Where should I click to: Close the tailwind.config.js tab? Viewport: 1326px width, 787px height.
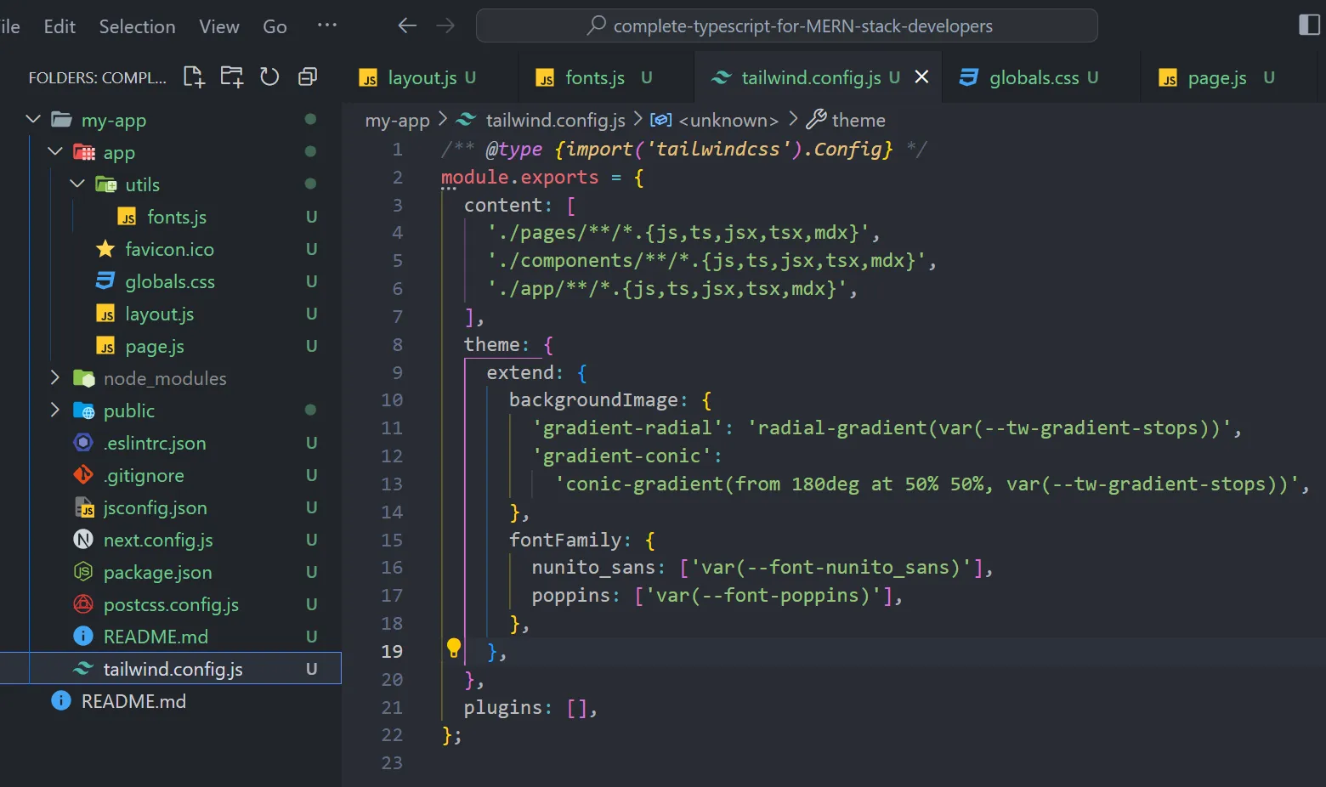click(921, 77)
